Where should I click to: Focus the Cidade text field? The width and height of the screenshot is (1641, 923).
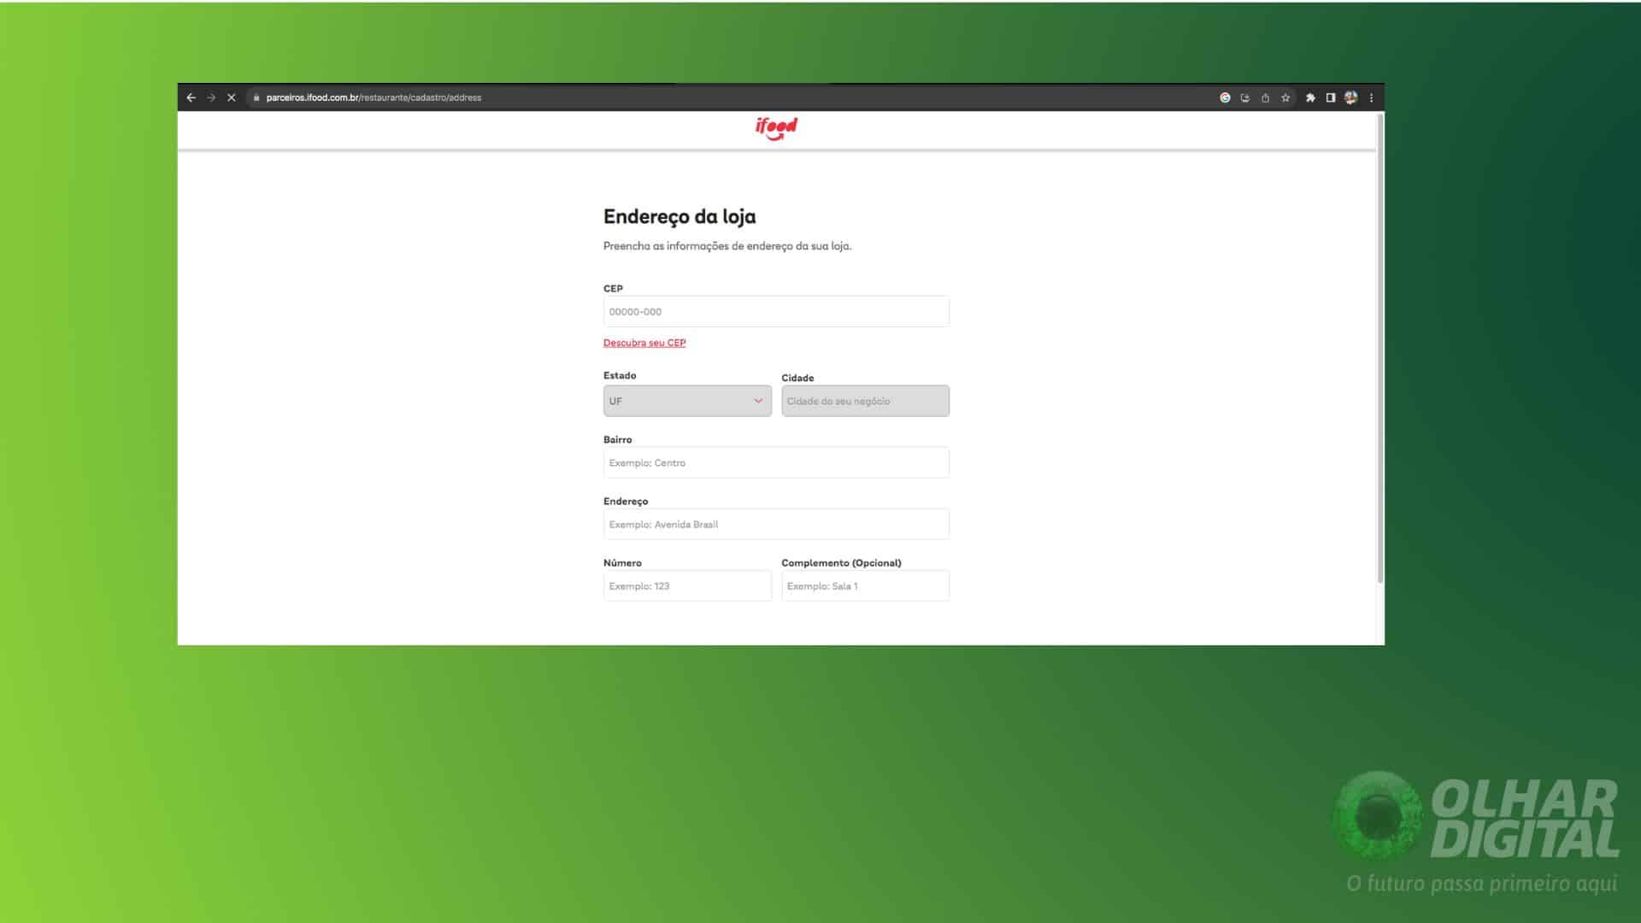(x=864, y=401)
